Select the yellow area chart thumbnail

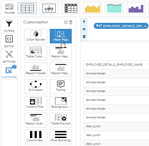coord(92,8)
